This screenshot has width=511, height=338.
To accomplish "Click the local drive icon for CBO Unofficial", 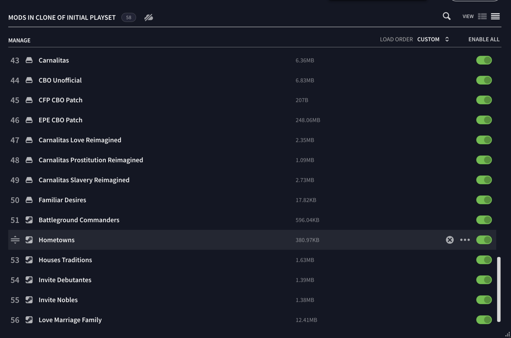I will click(29, 80).
